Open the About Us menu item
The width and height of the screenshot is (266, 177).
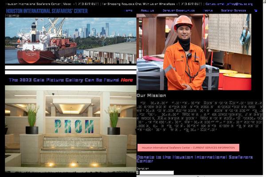click(x=147, y=11)
